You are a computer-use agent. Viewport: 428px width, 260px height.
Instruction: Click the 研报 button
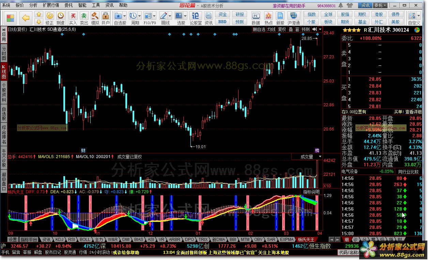(x=240, y=14)
